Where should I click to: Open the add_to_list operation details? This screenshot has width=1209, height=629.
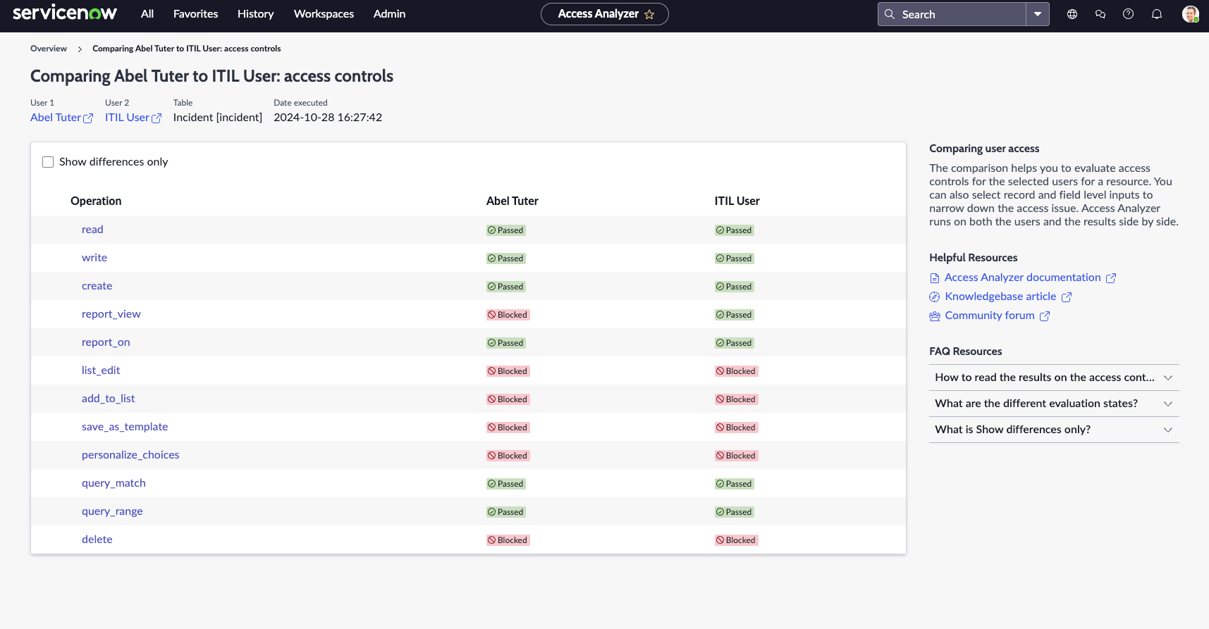point(109,399)
